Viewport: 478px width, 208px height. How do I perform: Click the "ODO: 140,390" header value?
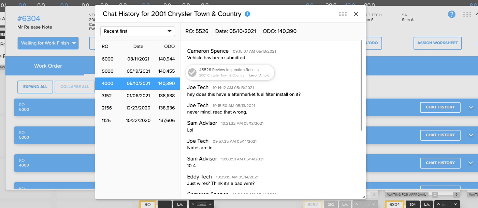tap(279, 31)
